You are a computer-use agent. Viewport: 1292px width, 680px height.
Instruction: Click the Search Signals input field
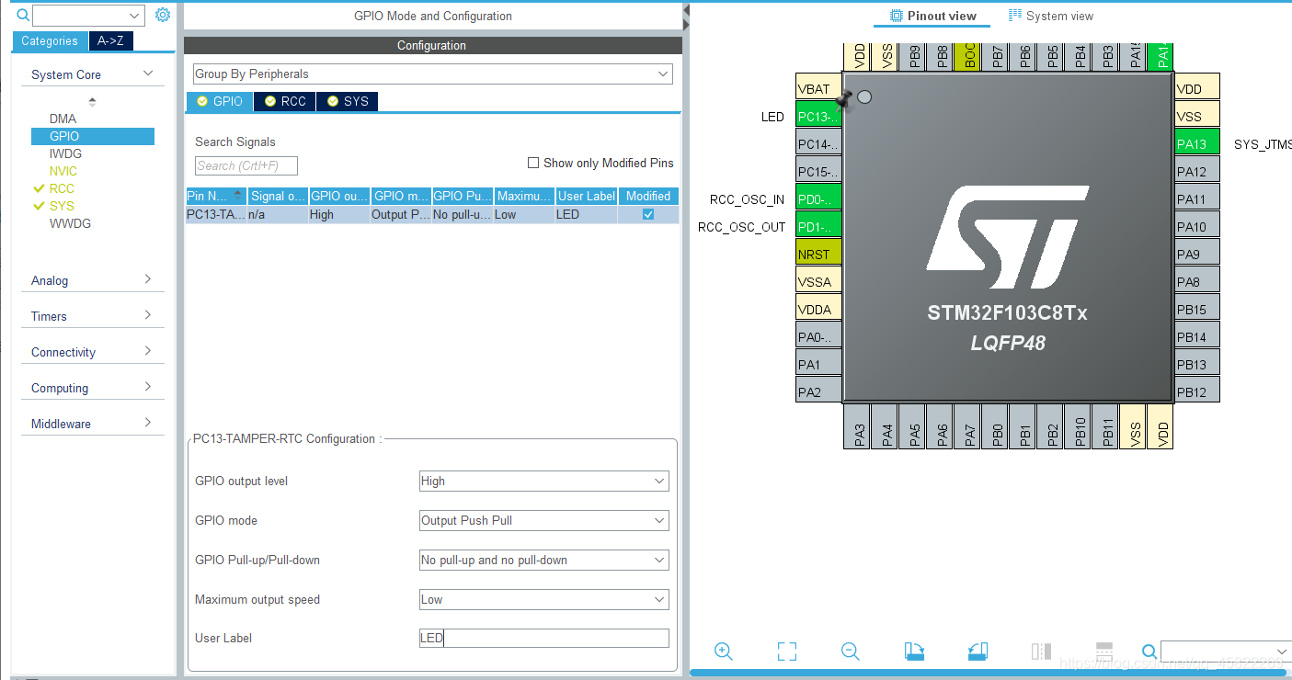tap(246, 165)
